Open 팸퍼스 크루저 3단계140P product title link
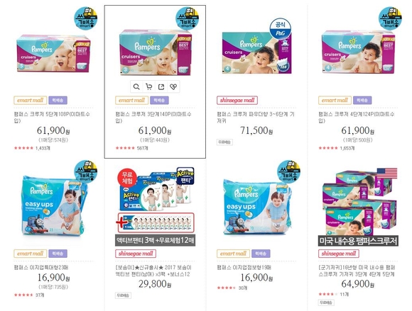The width and height of the screenshot is (412, 311). pyautogui.click(x=153, y=117)
